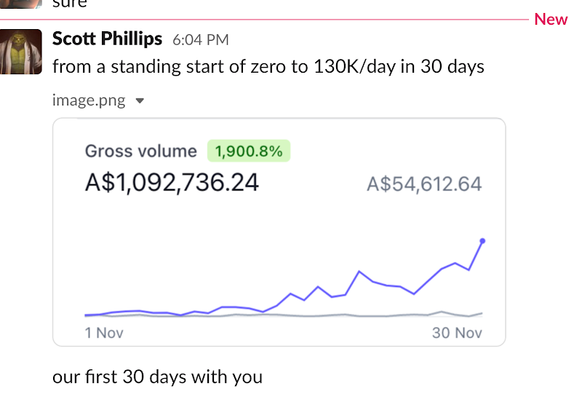Click the 6:04 PM message timestamp
582x397 pixels.
pyautogui.click(x=201, y=39)
